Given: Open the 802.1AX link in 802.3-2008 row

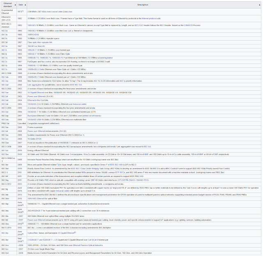Looking at the screenshot, I should coord(148,147).
